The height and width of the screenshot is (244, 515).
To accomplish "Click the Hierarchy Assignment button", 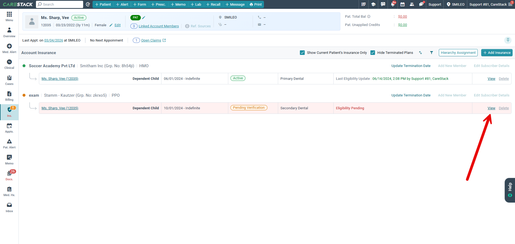I will coord(458,53).
